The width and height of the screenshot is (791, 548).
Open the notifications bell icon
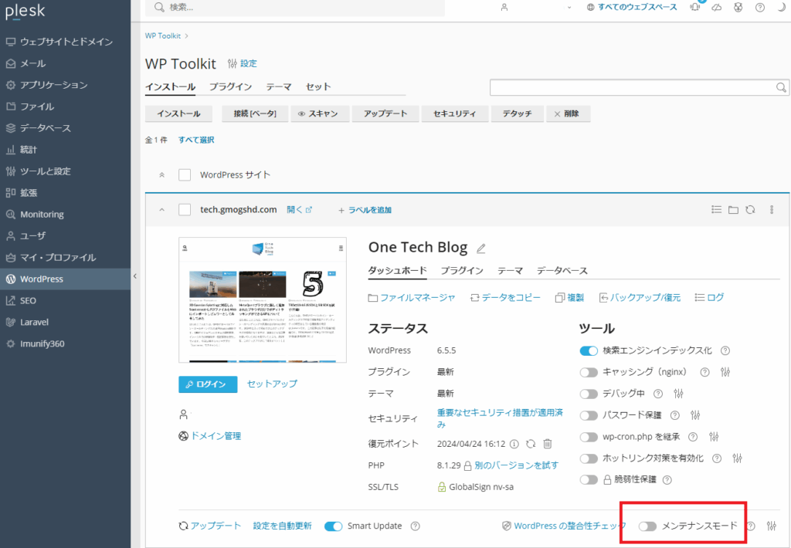tap(695, 6)
